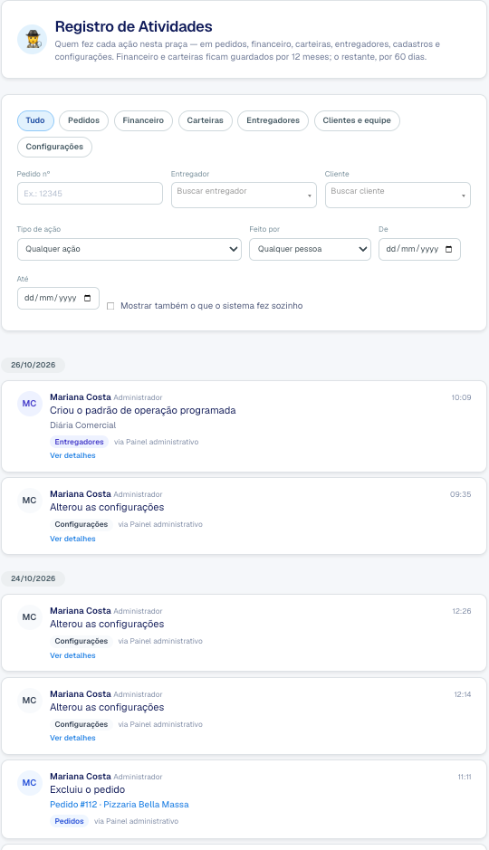Open calendar picker in the De date field
The image size is (489, 850).
(x=448, y=249)
